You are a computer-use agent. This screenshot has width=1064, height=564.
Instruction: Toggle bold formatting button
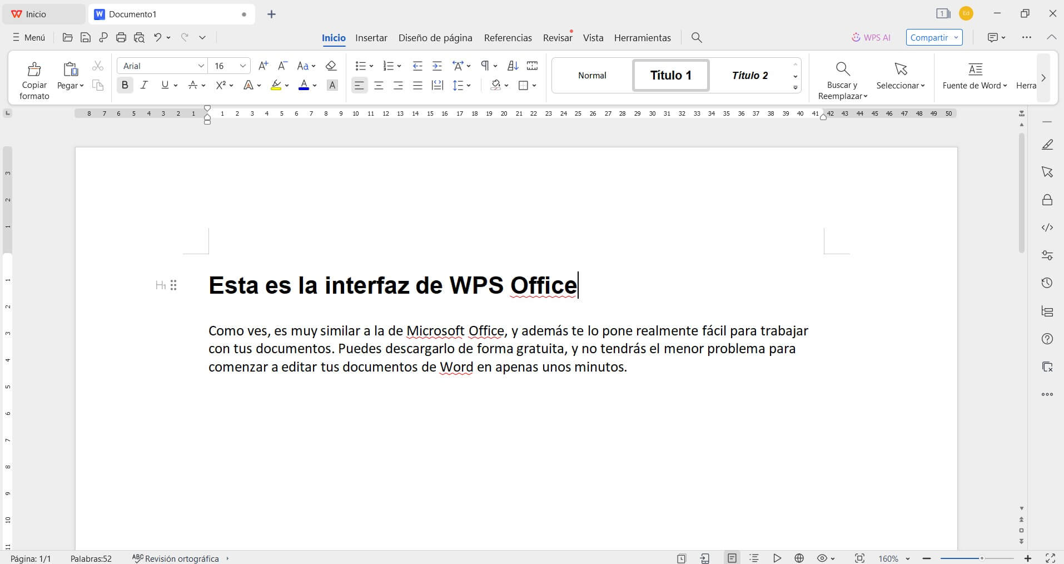(x=125, y=85)
